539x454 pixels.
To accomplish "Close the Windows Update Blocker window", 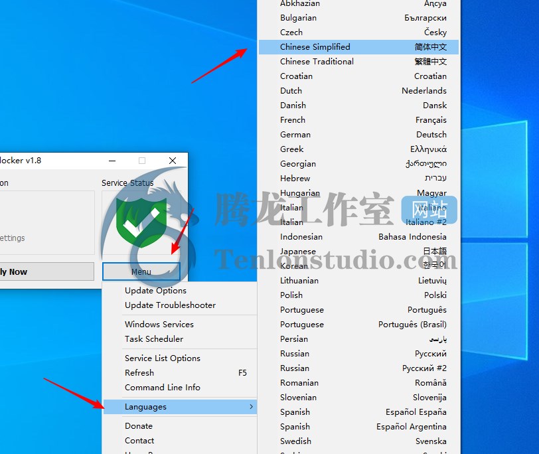I will tap(173, 161).
